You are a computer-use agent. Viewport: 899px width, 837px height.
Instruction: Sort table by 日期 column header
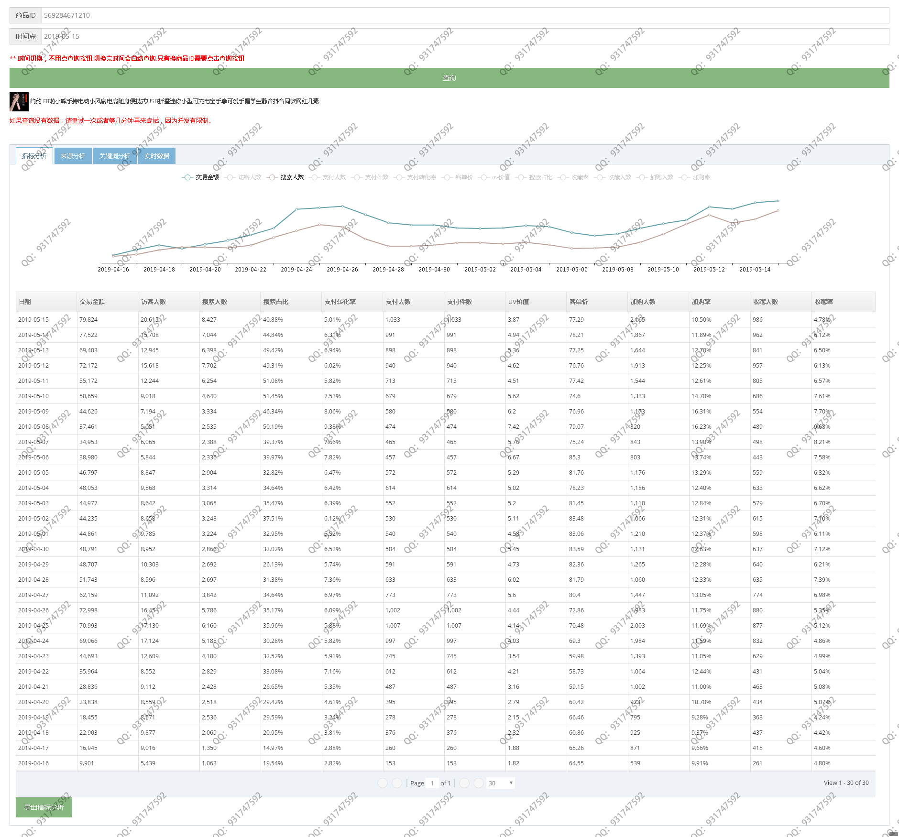46,302
